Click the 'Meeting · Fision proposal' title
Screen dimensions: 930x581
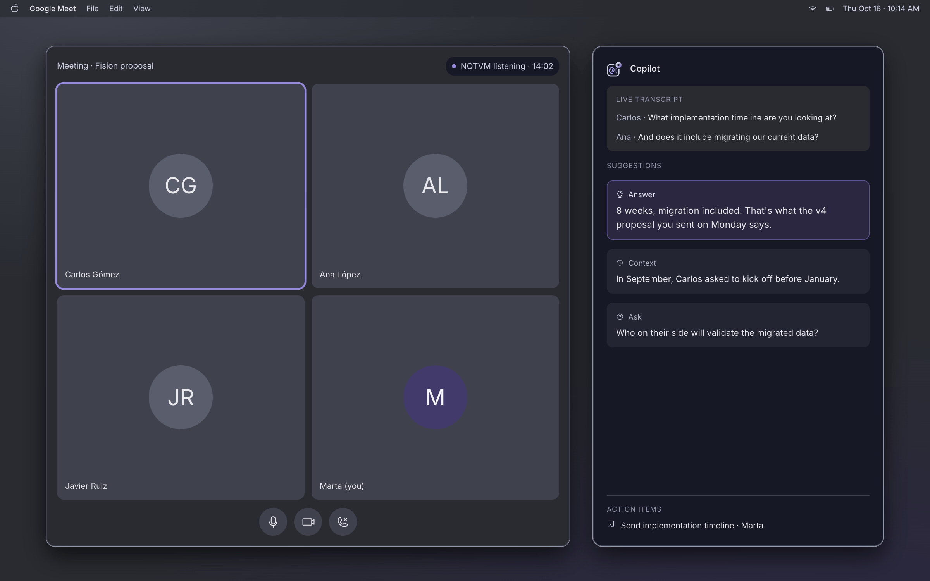(105, 66)
